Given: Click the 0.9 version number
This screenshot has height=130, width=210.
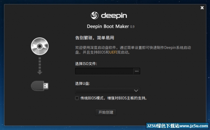Looking at the screenshot, I should [132, 27].
